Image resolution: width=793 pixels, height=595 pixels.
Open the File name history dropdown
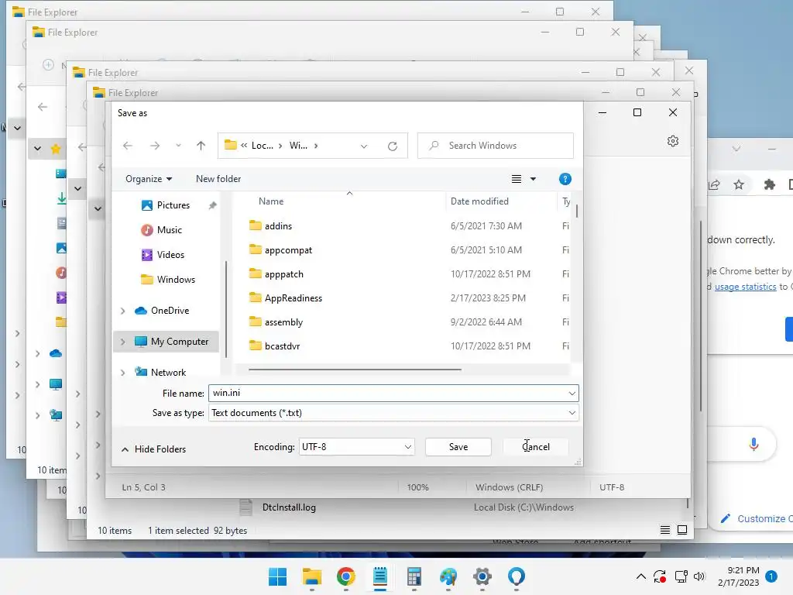pos(572,393)
